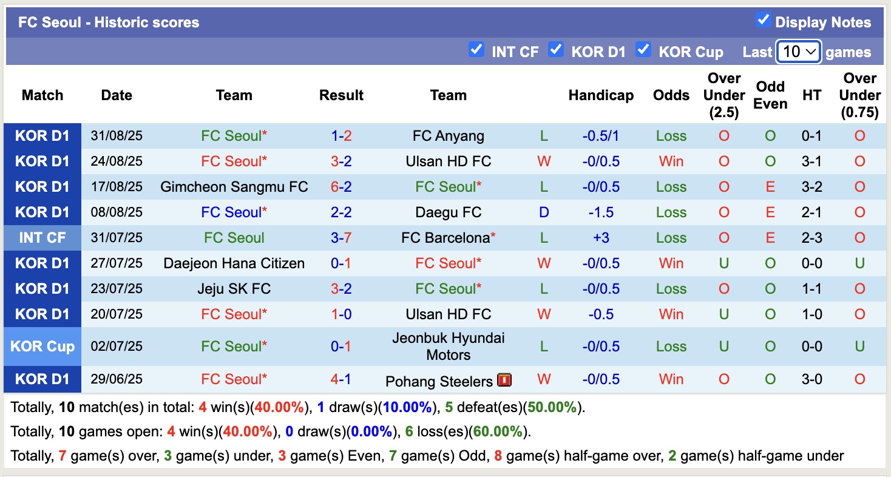Disable the KOR D1 filter checkbox
Screen dimensions: 891x477
click(x=557, y=51)
